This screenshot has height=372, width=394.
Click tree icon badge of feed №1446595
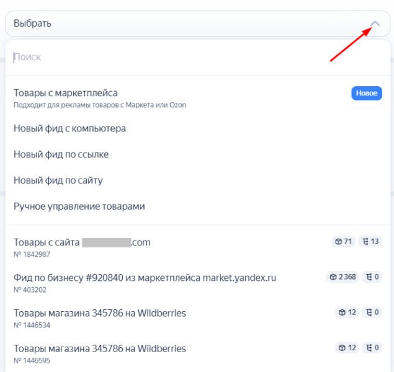(x=372, y=348)
